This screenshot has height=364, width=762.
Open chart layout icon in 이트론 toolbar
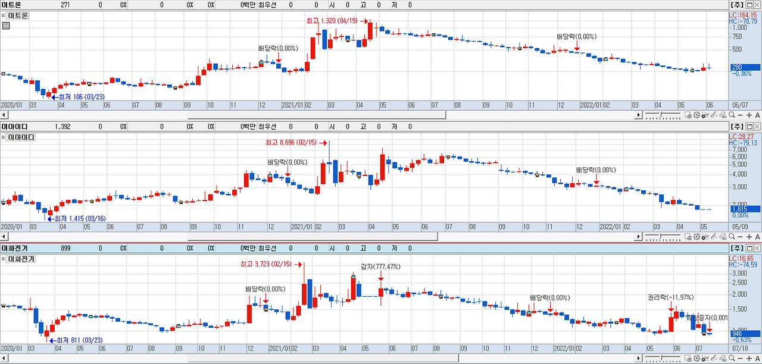pos(688,115)
